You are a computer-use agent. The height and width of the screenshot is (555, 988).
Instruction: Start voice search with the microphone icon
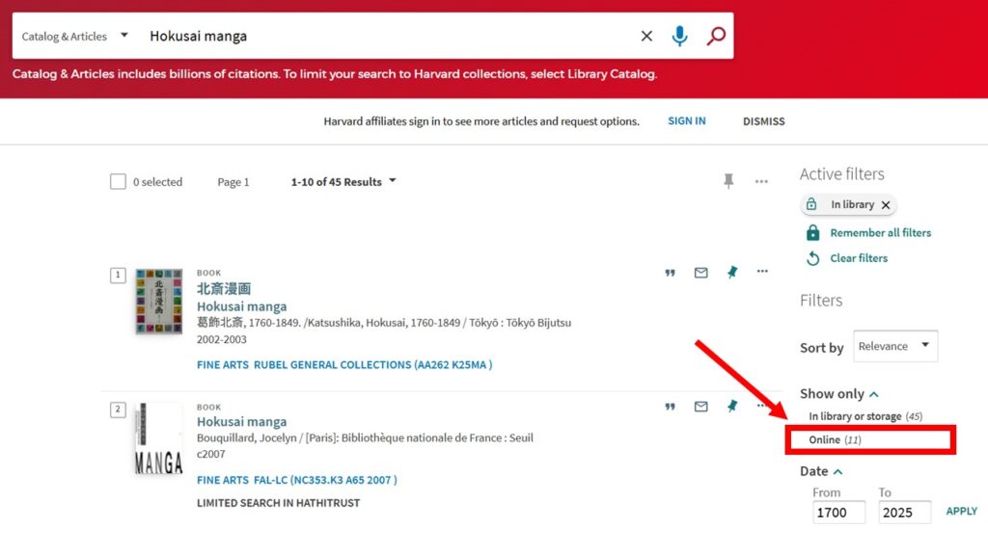click(x=680, y=37)
